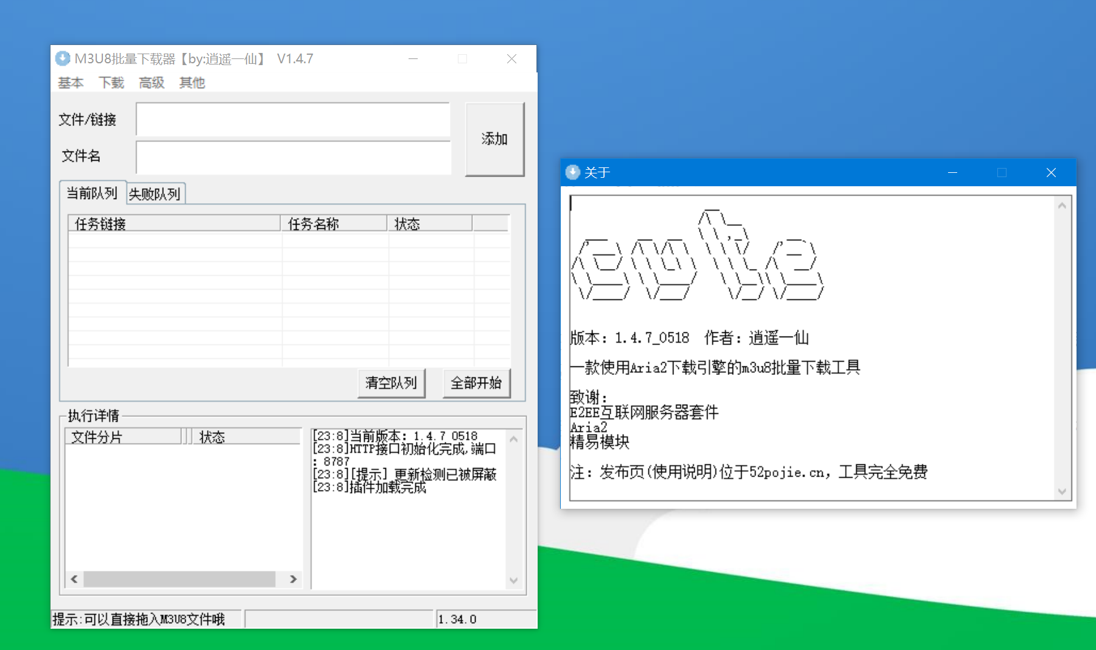
Task: Open the 其他 menu
Action: (x=192, y=83)
